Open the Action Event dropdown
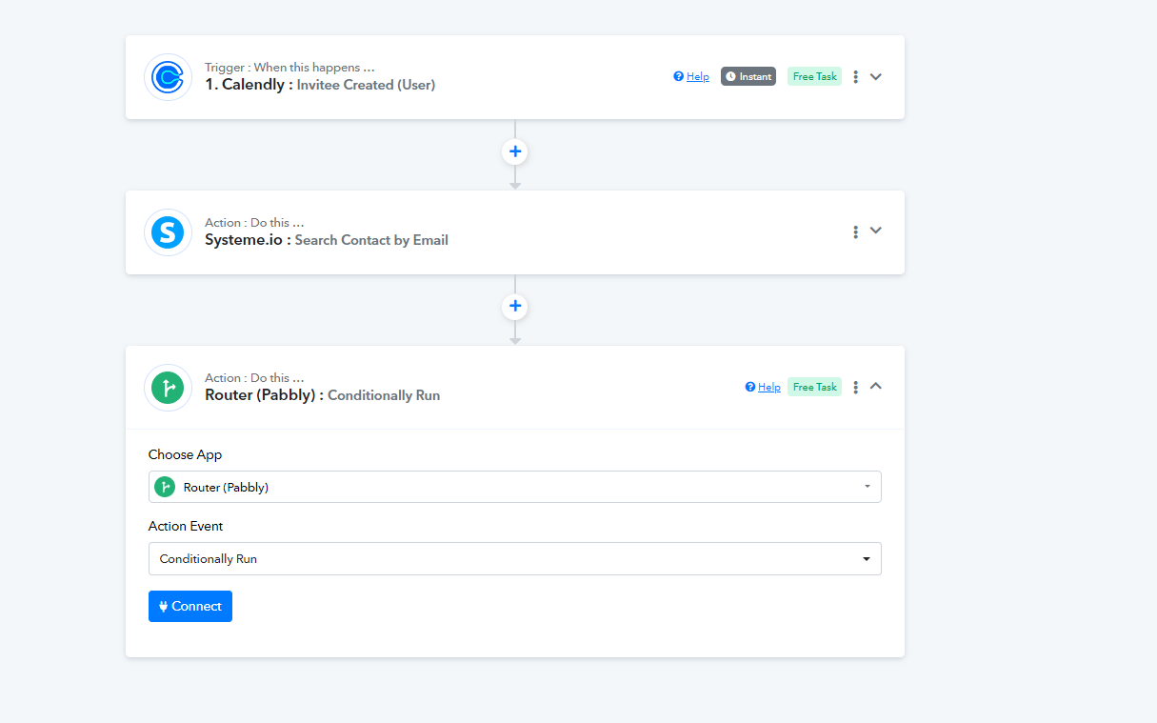Screen dimensions: 1157x723 tap(515, 559)
